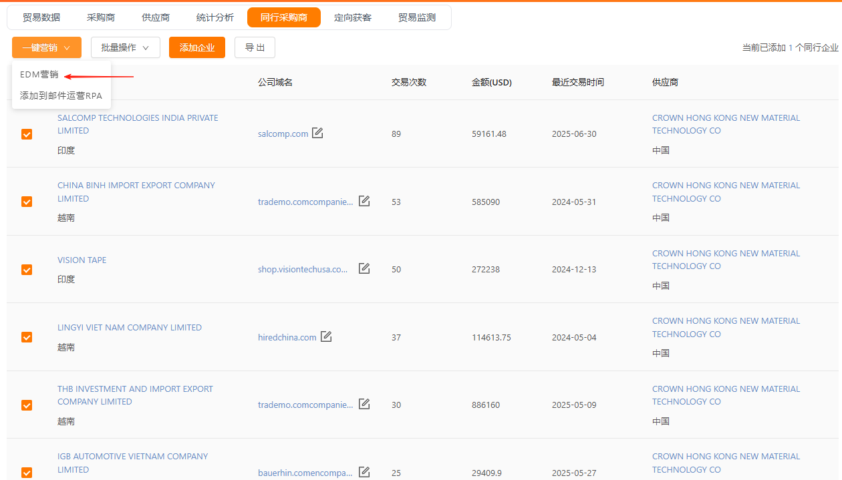Screen dimensions: 842x480
Task: Uncheck IGB AUTOMOTIVE VIETNAM row checkbox
Action: (x=27, y=473)
